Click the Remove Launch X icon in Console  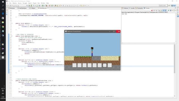click(154, 10)
